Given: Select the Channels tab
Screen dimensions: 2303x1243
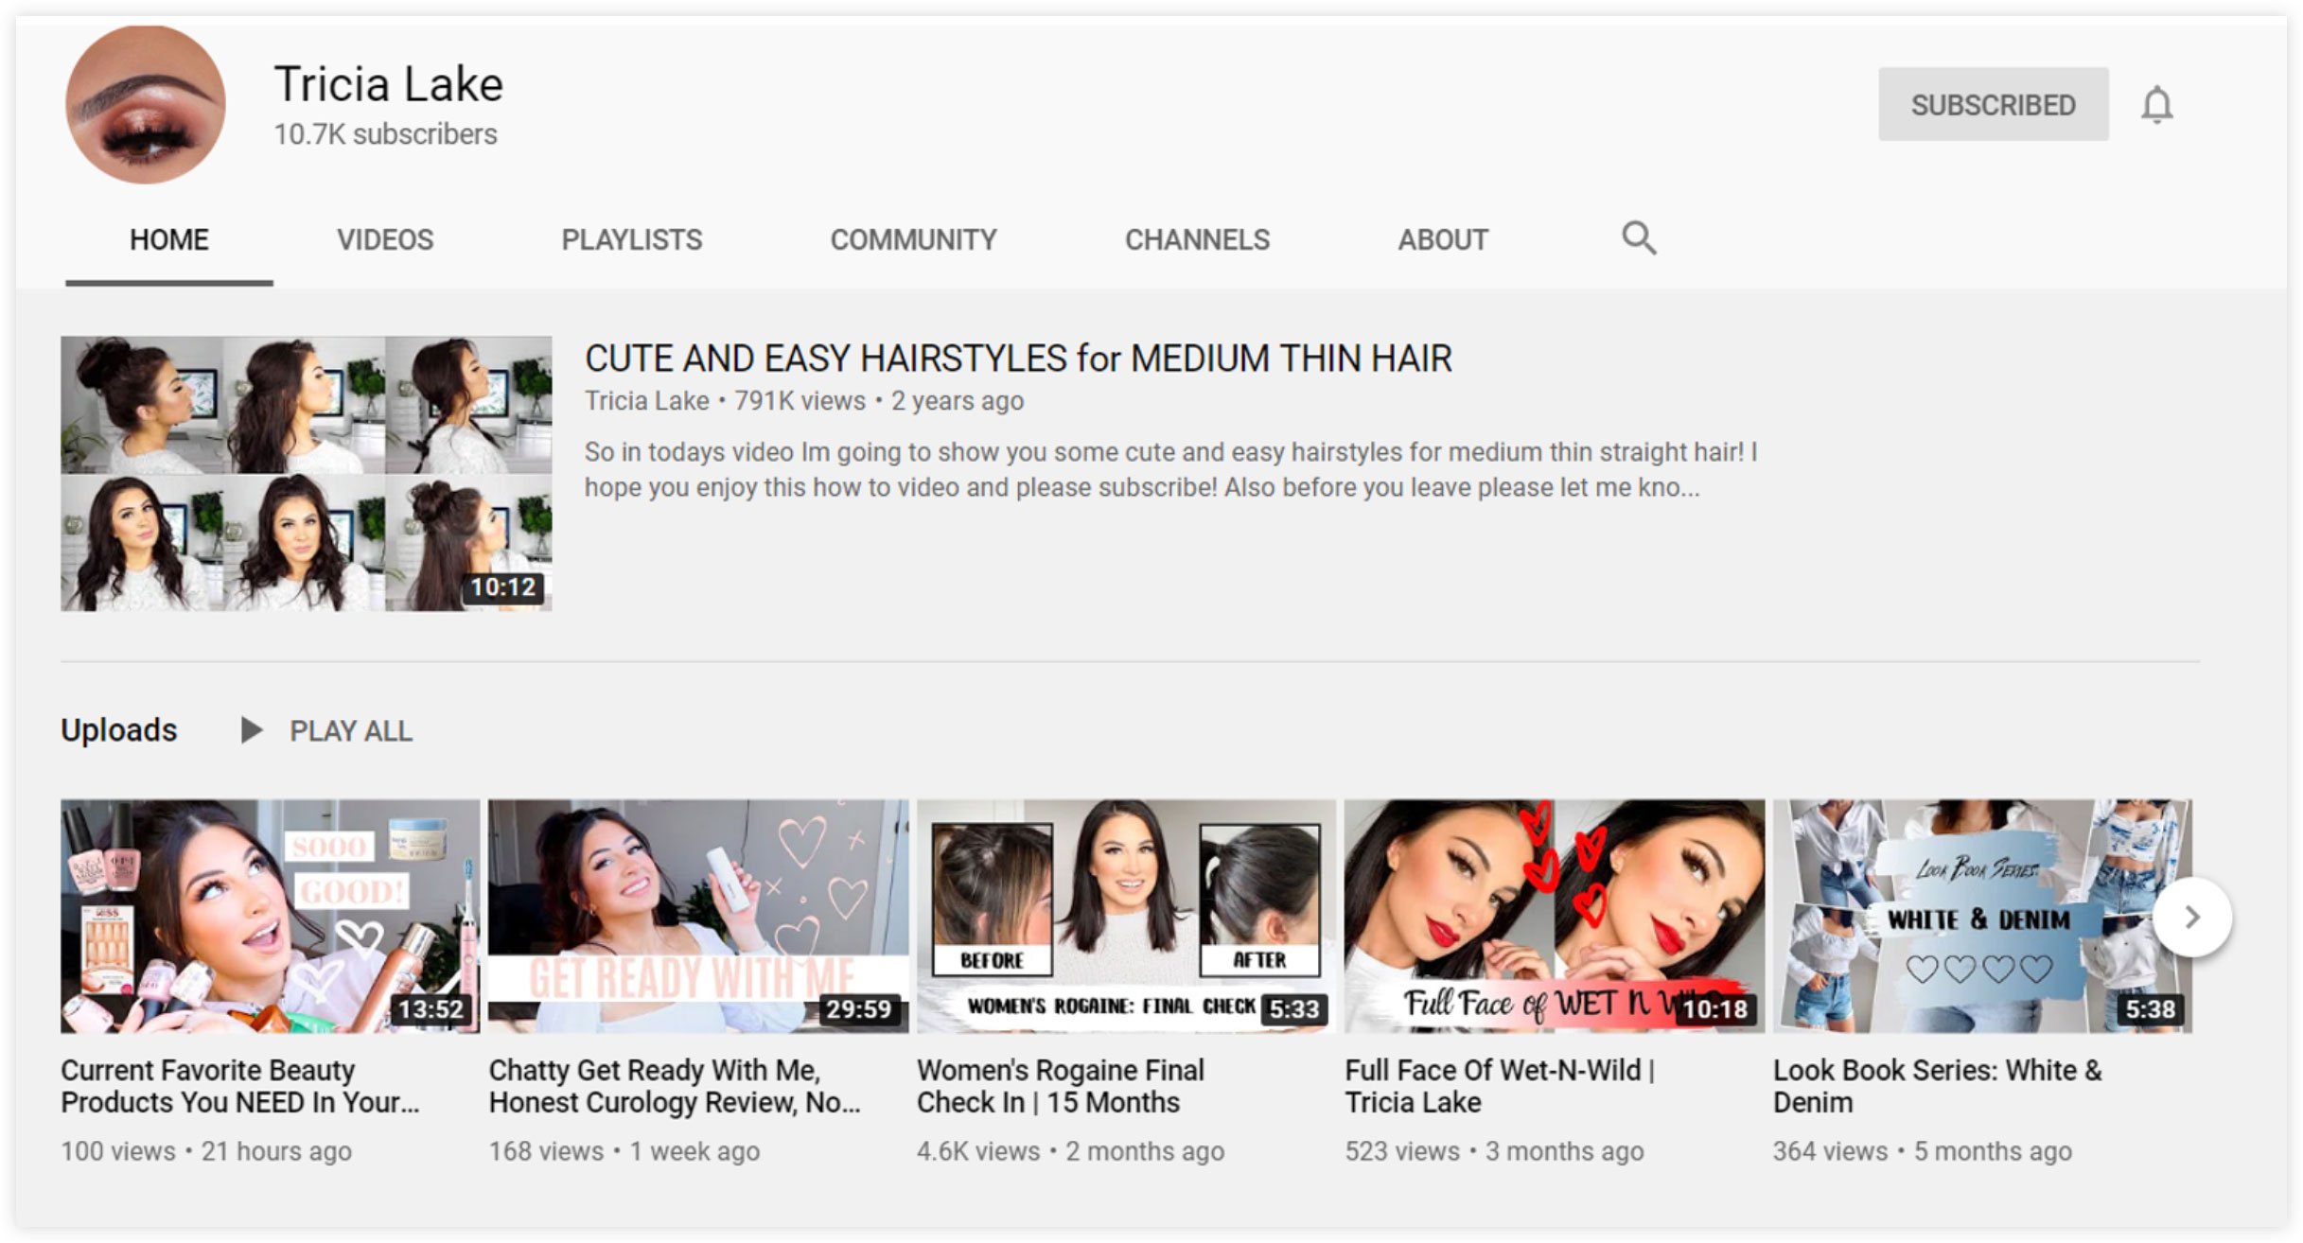Looking at the screenshot, I should (1196, 239).
